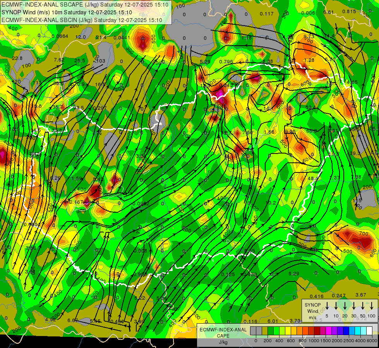Click the 0.117 value at the top

(x=267, y=14)
